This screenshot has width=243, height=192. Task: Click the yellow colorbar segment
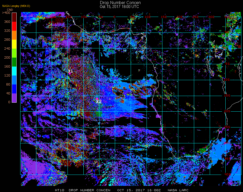(14, 44)
